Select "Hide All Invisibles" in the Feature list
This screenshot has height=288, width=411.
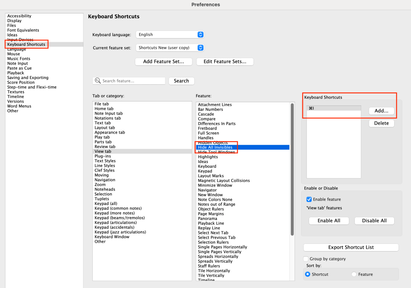click(216, 147)
